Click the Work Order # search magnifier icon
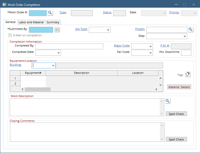200x153 pixels. [x=50, y=13]
